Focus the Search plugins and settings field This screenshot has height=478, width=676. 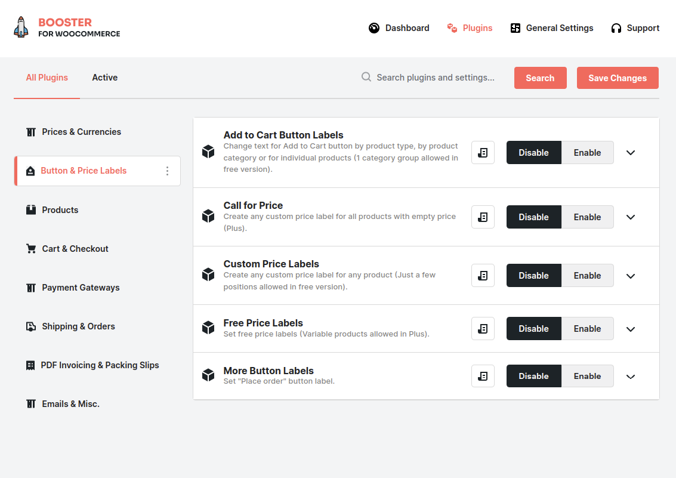click(x=436, y=78)
